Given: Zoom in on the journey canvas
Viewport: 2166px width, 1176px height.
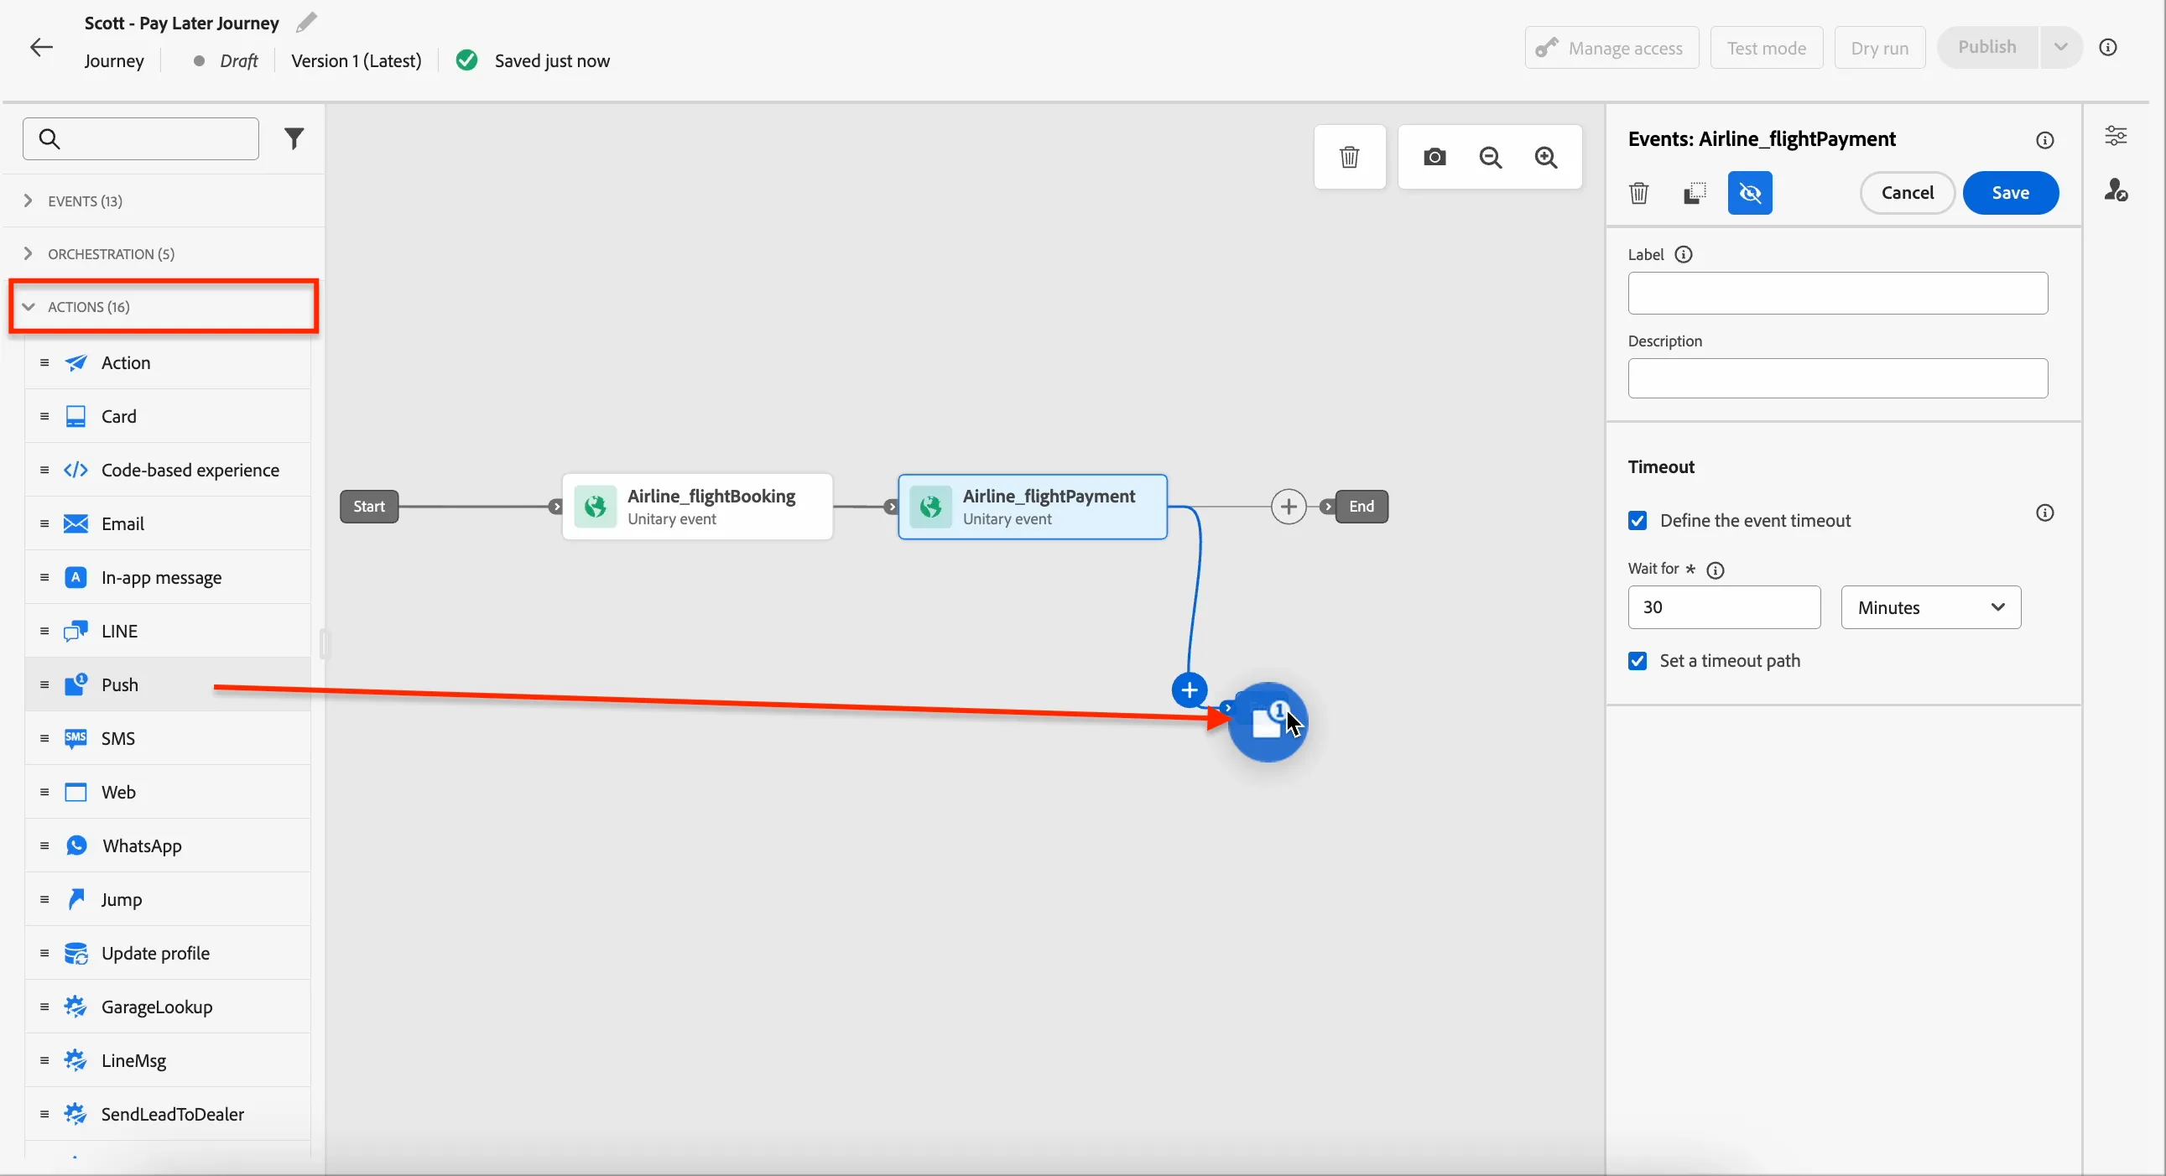Looking at the screenshot, I should coord(1545,157).
